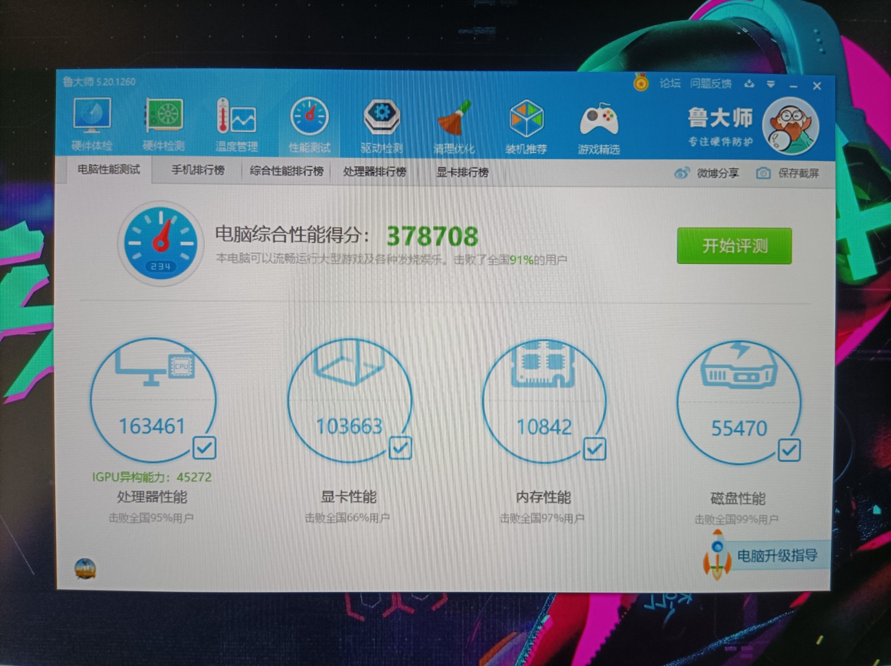
Task: Open the title bar dropdown menu arrow
Action: click(771, 84)
